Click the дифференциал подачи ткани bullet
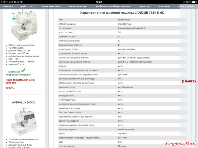The width and height of the screenshot is (198, 148). [23, 56]
